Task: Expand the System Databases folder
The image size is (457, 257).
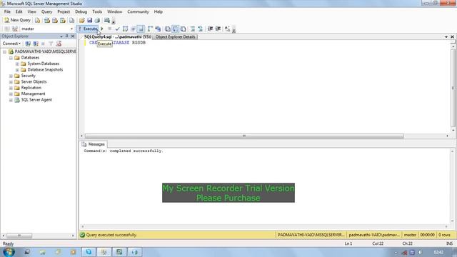Action: [17, 64]
